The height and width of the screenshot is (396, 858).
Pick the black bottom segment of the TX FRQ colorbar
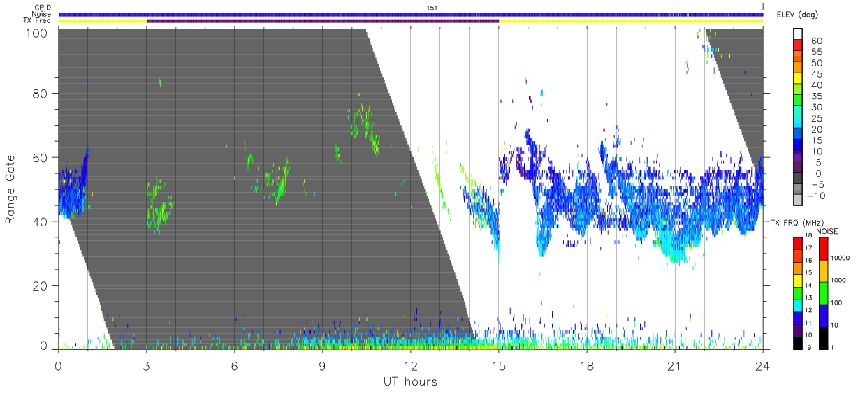pos(799,342)
